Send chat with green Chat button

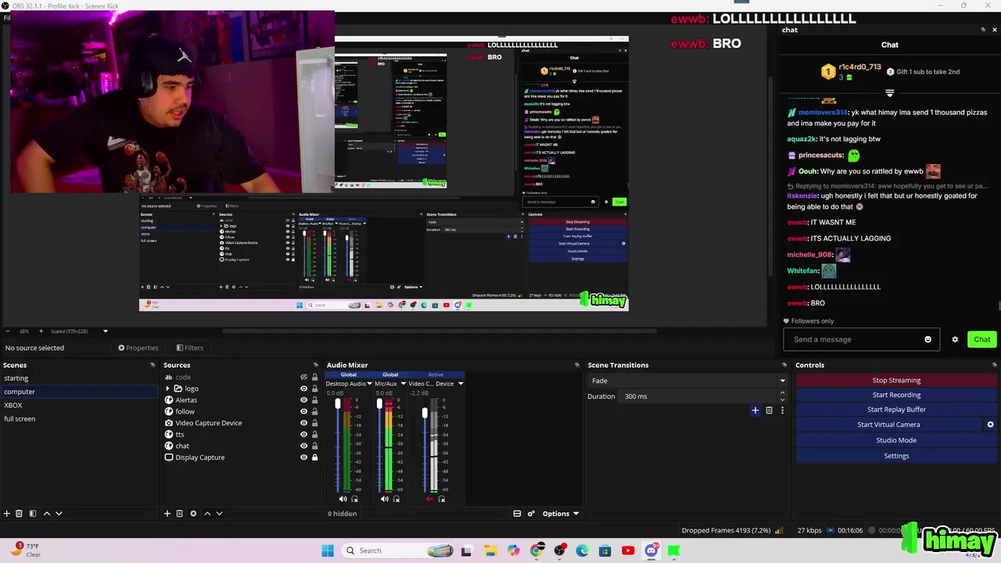(982, 339)
